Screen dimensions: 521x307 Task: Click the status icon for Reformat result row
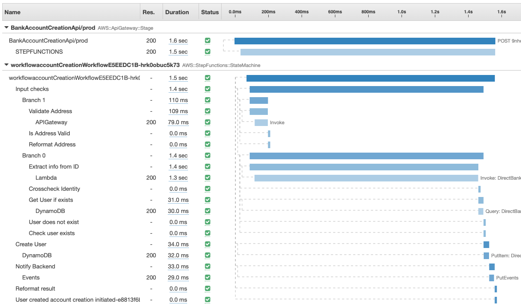[207, 288]
